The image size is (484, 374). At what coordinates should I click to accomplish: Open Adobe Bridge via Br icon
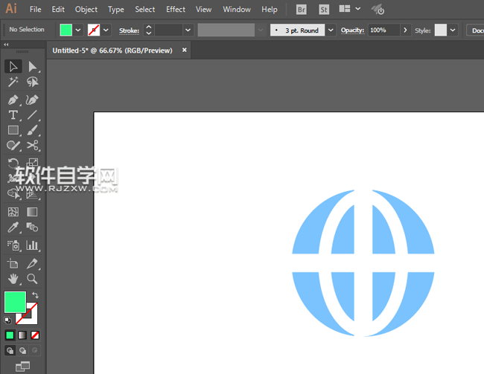pyautogui.click(x=301, y=10)
